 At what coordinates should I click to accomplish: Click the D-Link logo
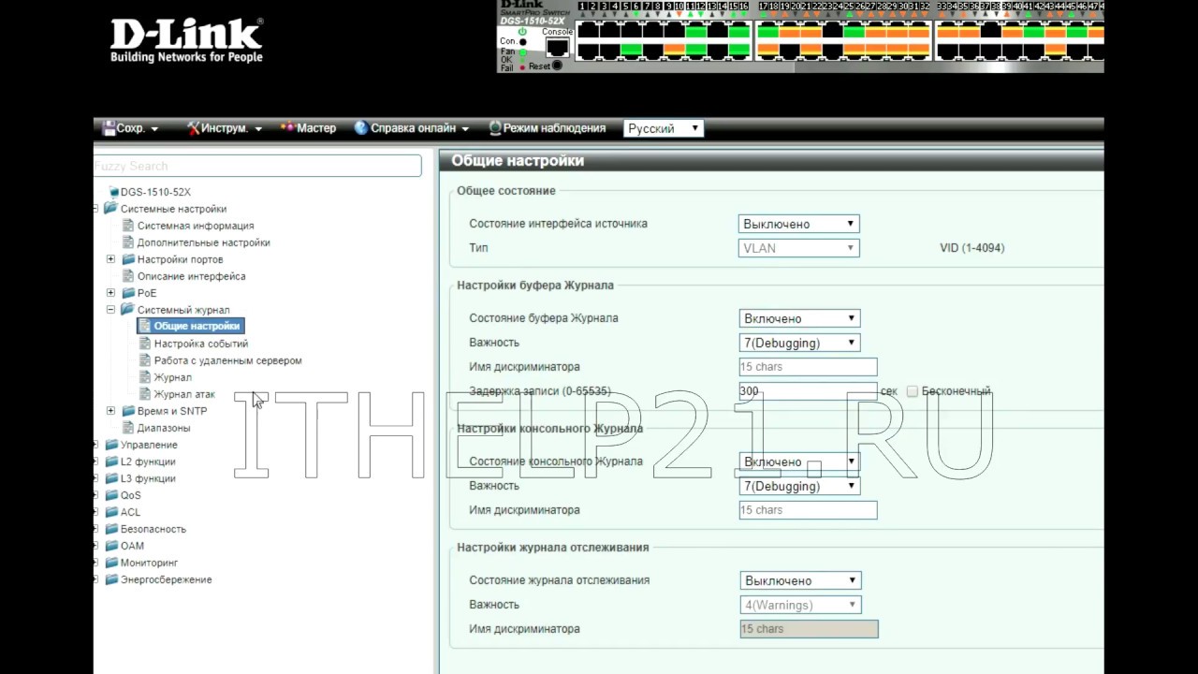[x=186, y=40]
